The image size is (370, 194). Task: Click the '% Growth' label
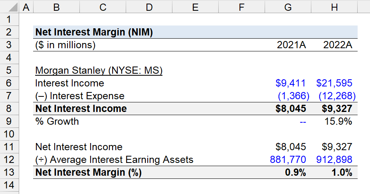(x=57, y=121)
